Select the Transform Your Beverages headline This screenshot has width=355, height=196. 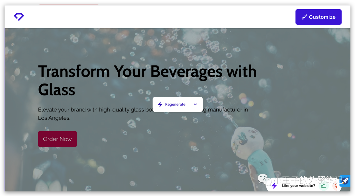(x=147, y=81)
